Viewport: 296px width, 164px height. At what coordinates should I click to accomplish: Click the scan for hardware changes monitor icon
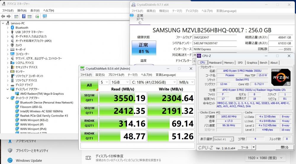(45, 16)
